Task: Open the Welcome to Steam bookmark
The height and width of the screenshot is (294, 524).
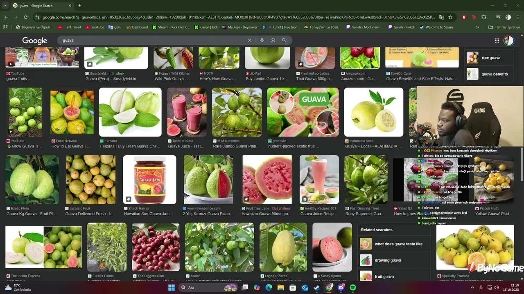Action: (x=436, y=27)
